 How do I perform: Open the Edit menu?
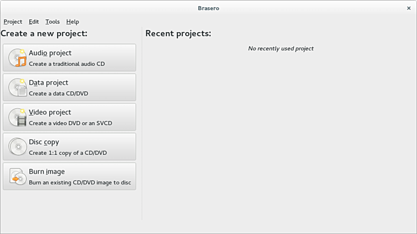point(34,22)
